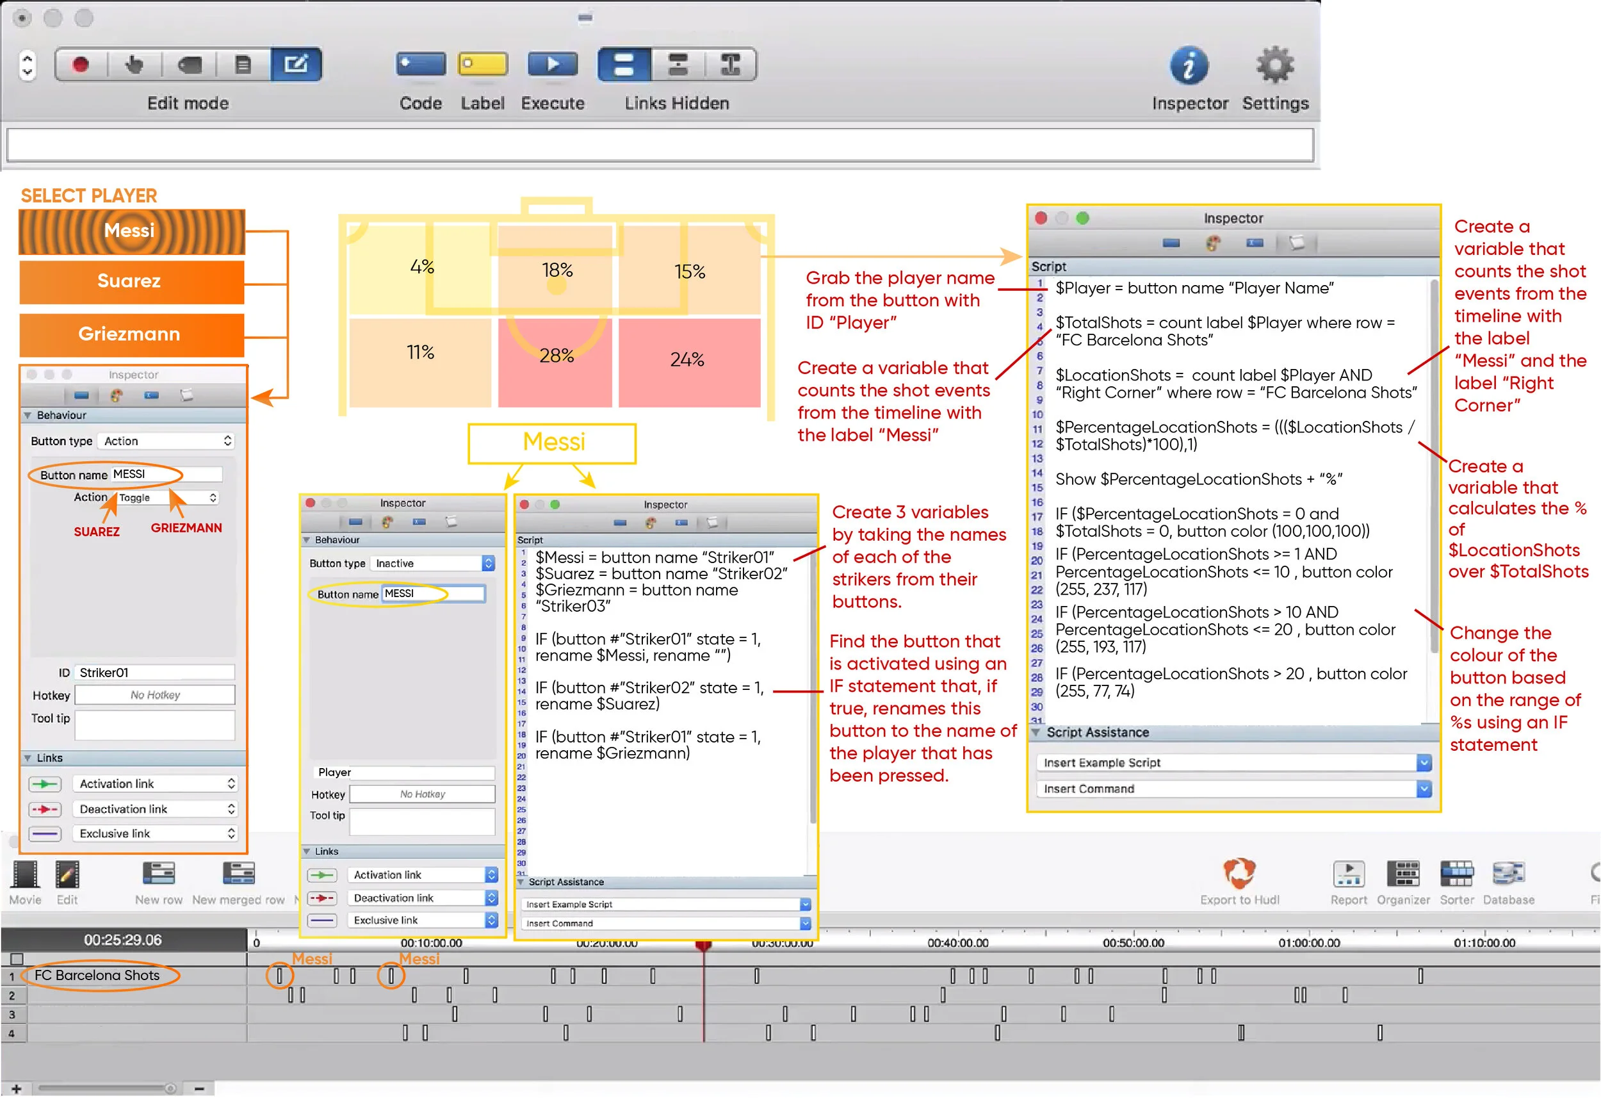Select the Edit mode pencil icon
The width and height of the screenshot is (1601, 1098).
[x=295, y=65]
